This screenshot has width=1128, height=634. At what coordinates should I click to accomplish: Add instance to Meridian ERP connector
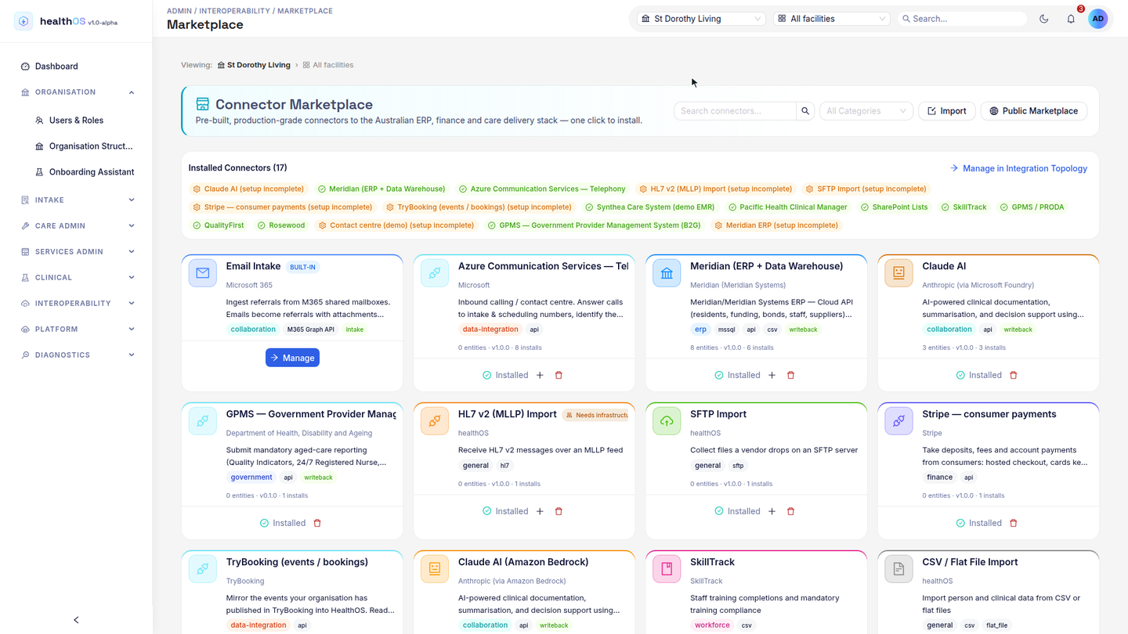pyautogui.click(x=772, y=375)
